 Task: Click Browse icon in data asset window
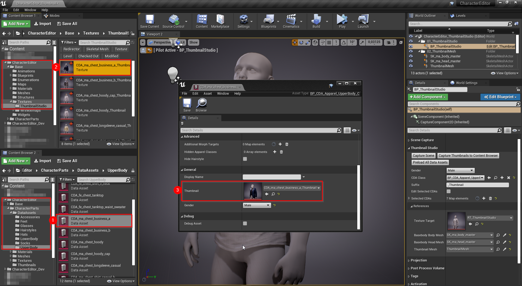201,105
